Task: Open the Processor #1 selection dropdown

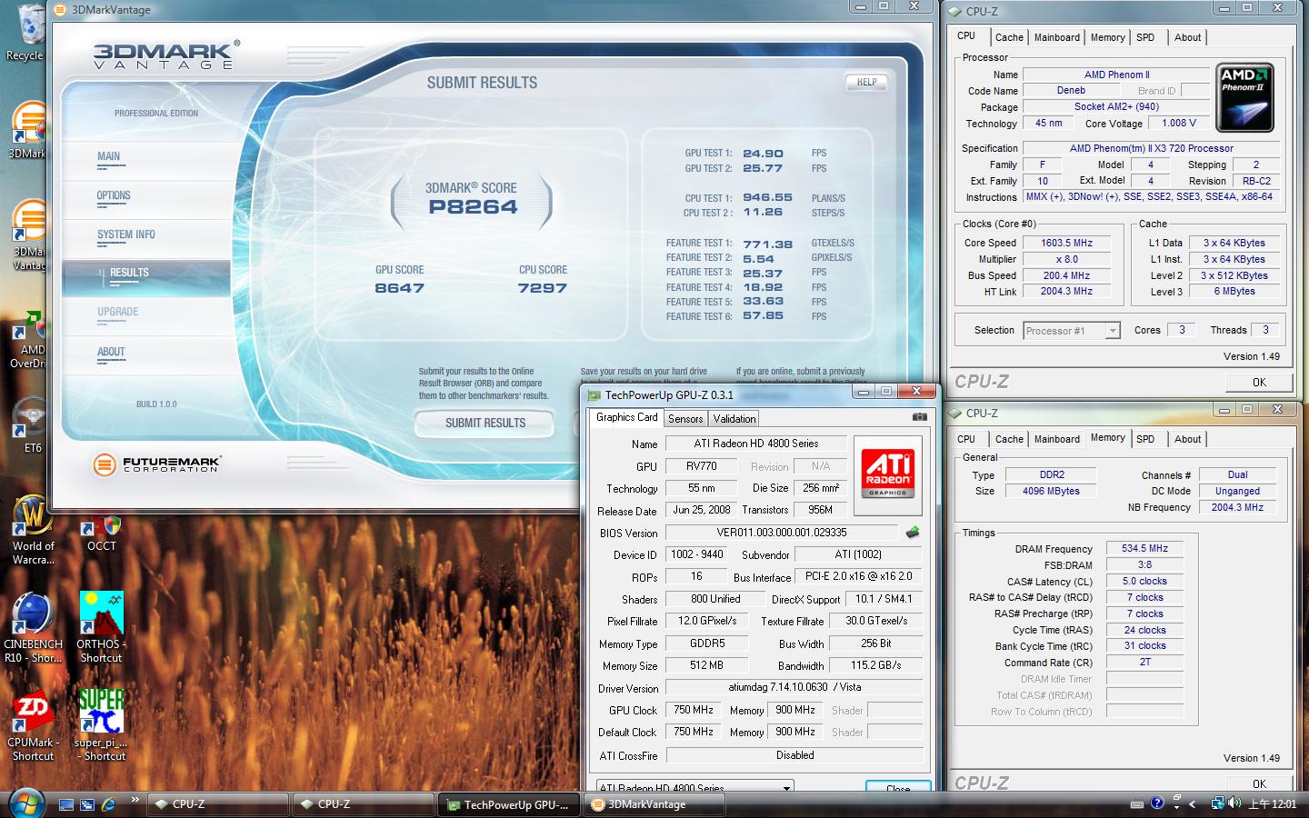Action: click(x=1113, y=331)
